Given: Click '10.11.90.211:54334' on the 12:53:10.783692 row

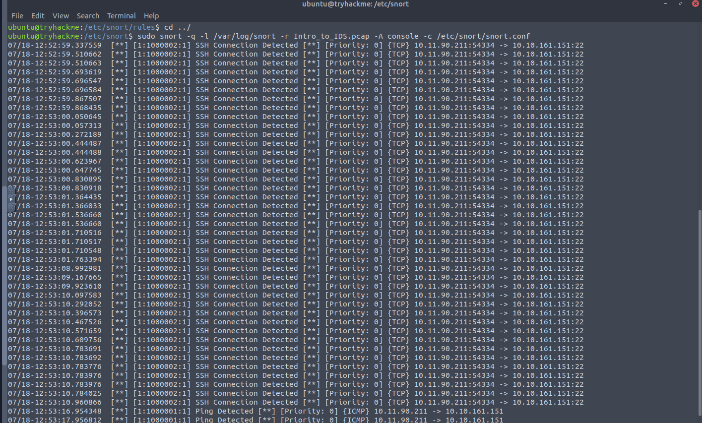Looking at the screenshot, I should pyautogui.click(x=454, y=358).
